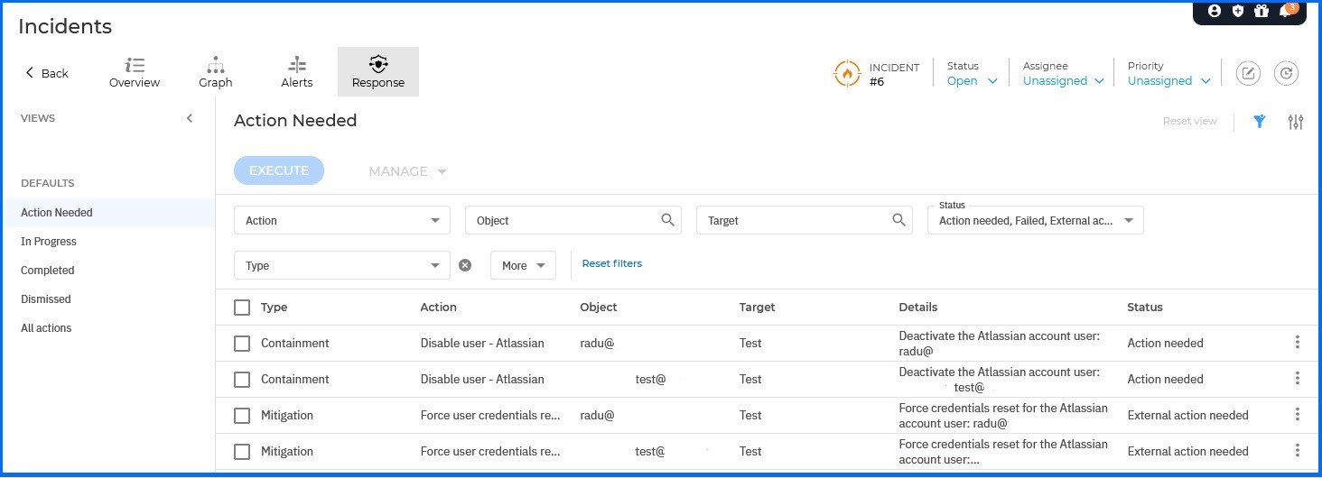Switch to the Alerts tab
The height and width of the screenshot is (478, 1322).
[x=296, y=72]
